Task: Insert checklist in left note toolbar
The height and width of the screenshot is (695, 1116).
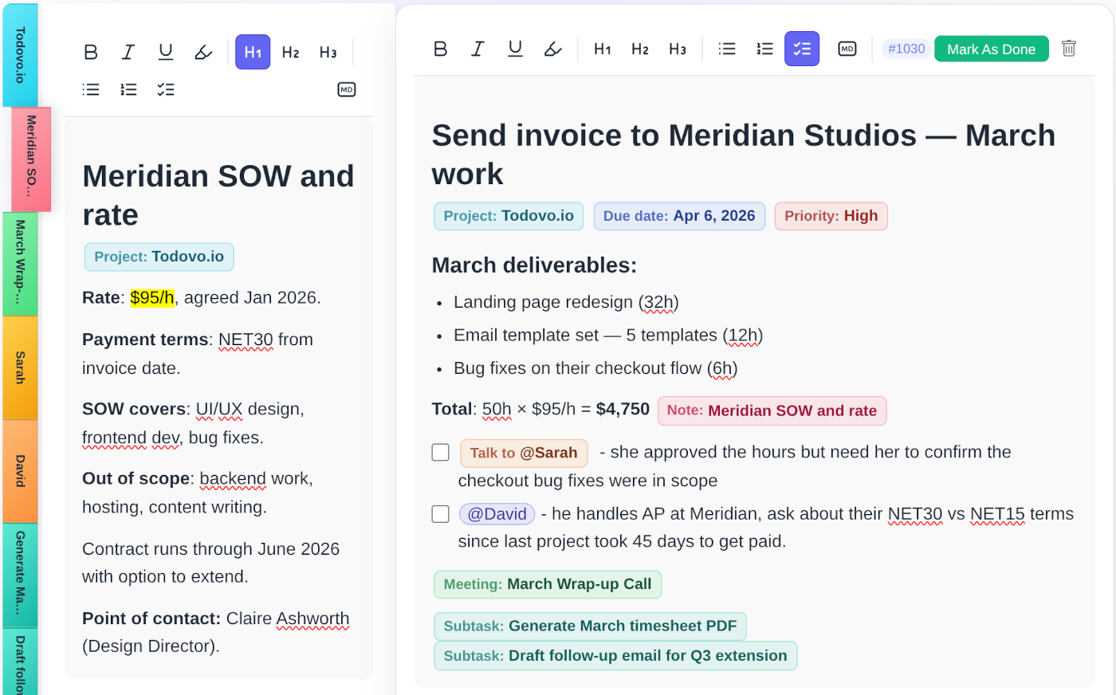Action: [166, 89]
